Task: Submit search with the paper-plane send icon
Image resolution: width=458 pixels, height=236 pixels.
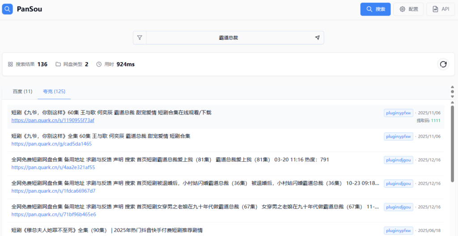Action: pos(317,38)
